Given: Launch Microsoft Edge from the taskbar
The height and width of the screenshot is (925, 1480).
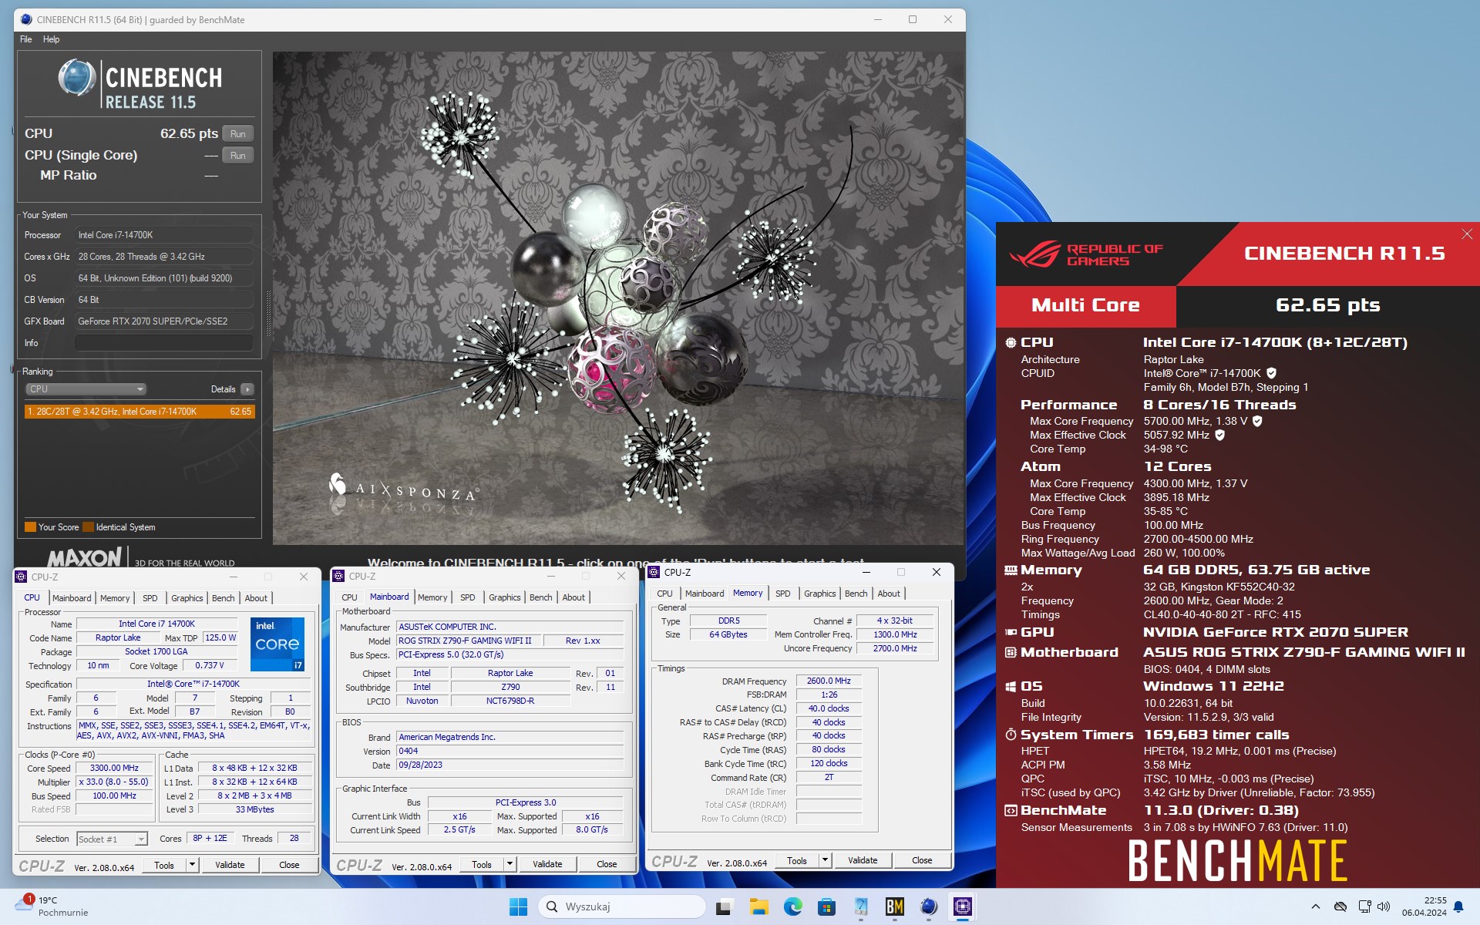Looking at the screenshot, I should coord(792,906).
